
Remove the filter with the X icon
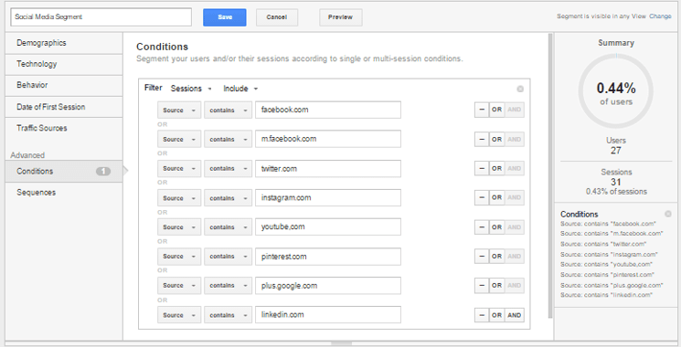point(520,89)
